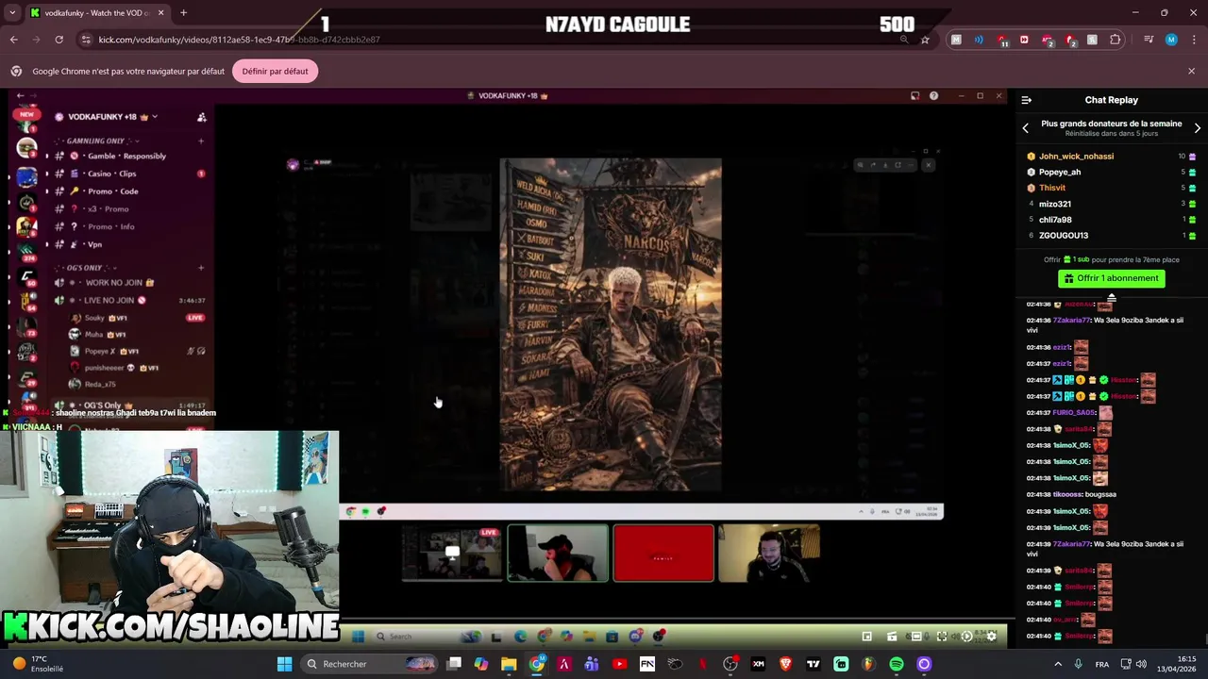Collapse the GAMBLING ONLY category
This screenshot has height=679, width=1208.
click(94, 141)
